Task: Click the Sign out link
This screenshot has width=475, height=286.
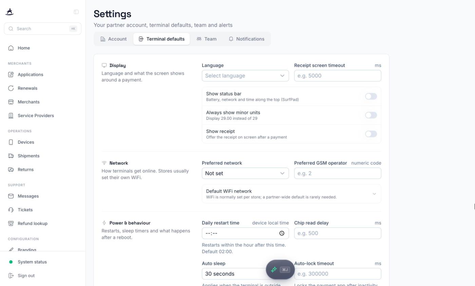Action: coord(43,275)
